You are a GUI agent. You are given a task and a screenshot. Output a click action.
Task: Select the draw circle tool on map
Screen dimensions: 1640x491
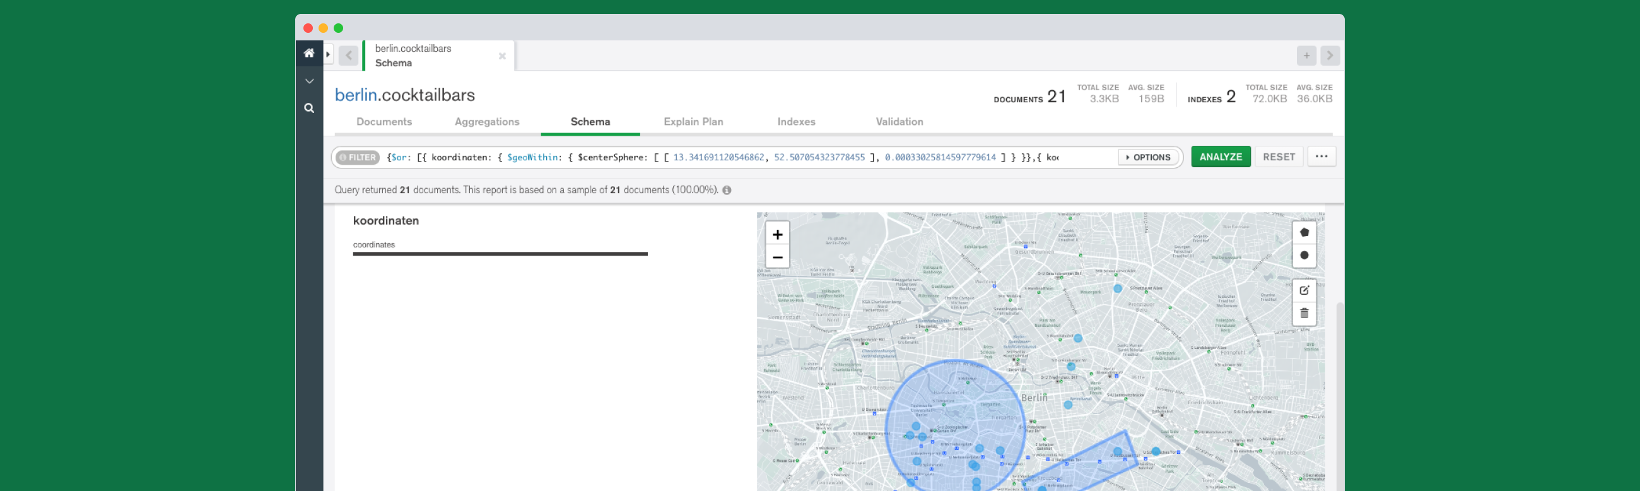pos(1304,256)
